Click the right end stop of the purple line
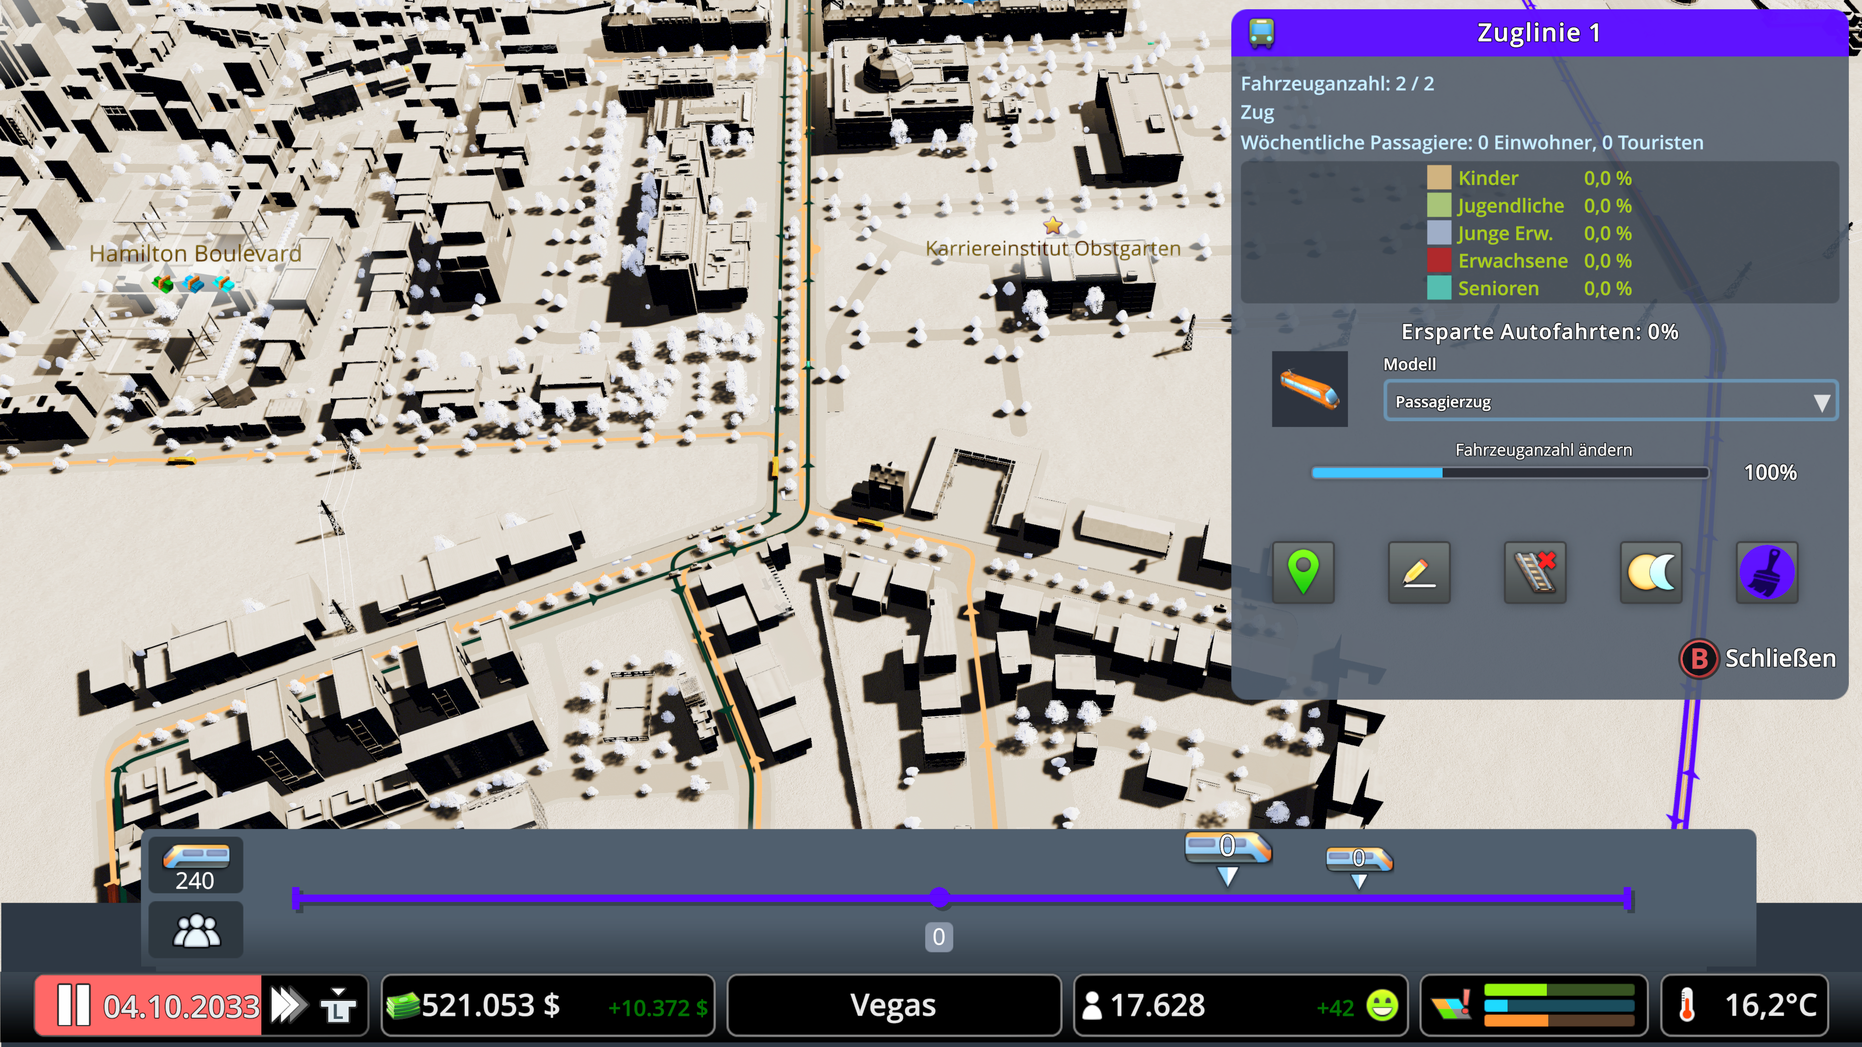 click(1627, 898)
